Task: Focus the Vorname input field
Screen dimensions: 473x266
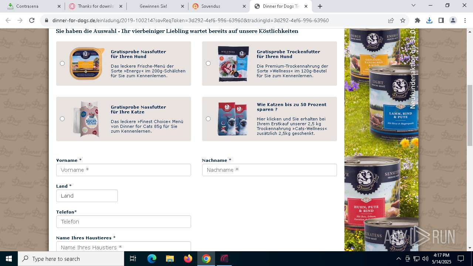Action: [123, 170]
